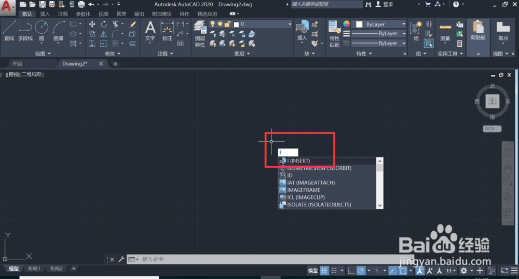519x279 pixels.
Task: Expand the Modify (修改) panel
Action: click(x=113, y=54)
